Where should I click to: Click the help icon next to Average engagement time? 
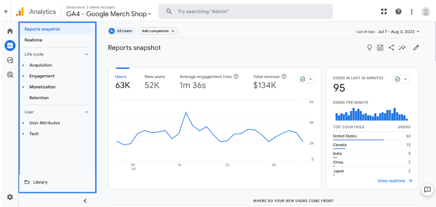[236, 77]
